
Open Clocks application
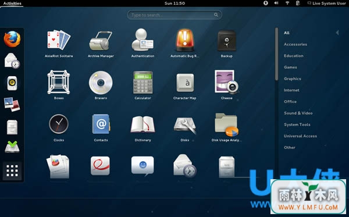[59, 128]
